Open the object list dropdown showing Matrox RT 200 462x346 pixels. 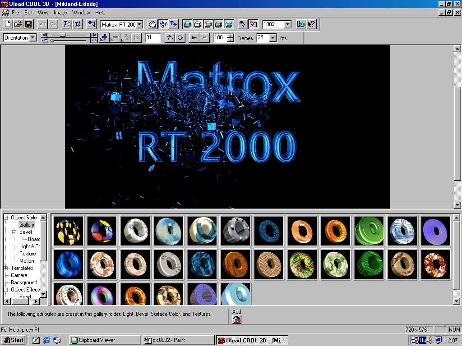tap(140, 25)
